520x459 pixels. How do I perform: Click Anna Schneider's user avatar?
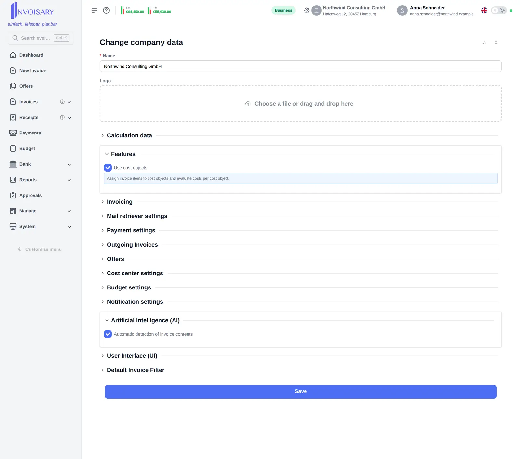(x=402, y=10)
